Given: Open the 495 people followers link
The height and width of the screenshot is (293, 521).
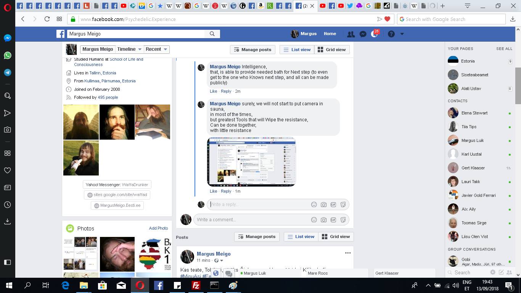Looking at the screenshot, I should tap(108, 97).
